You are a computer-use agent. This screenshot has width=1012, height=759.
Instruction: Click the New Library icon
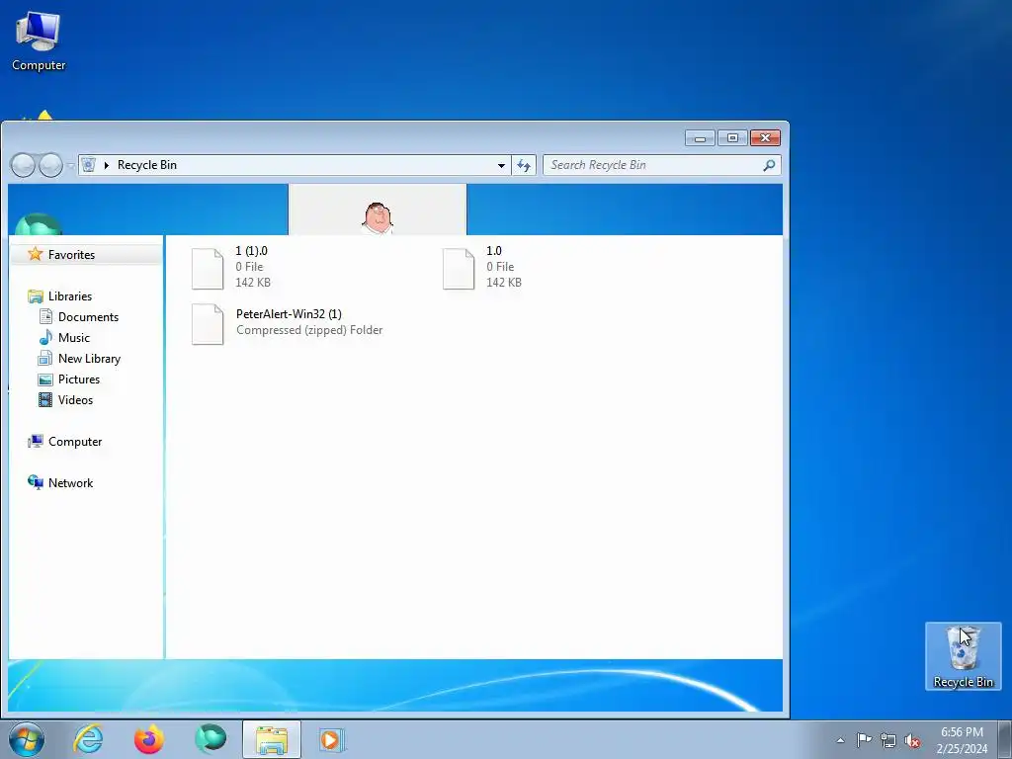coord(45,358)
